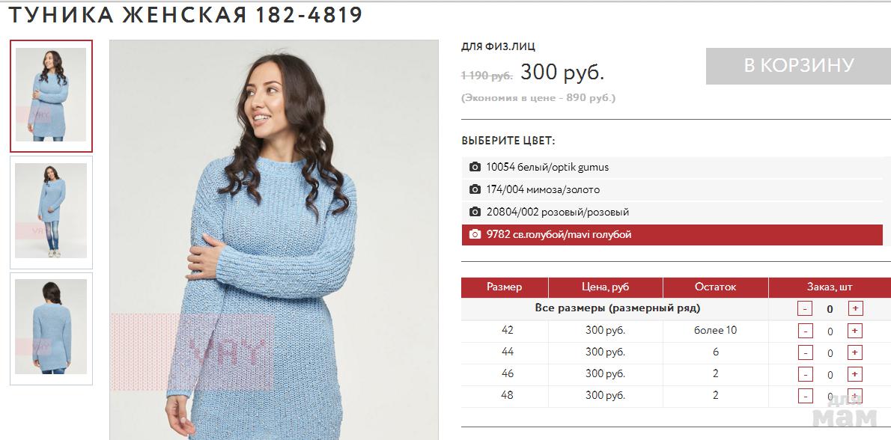Show full-length thumbnail with jeans
The image size is (891, 440).
51,213
